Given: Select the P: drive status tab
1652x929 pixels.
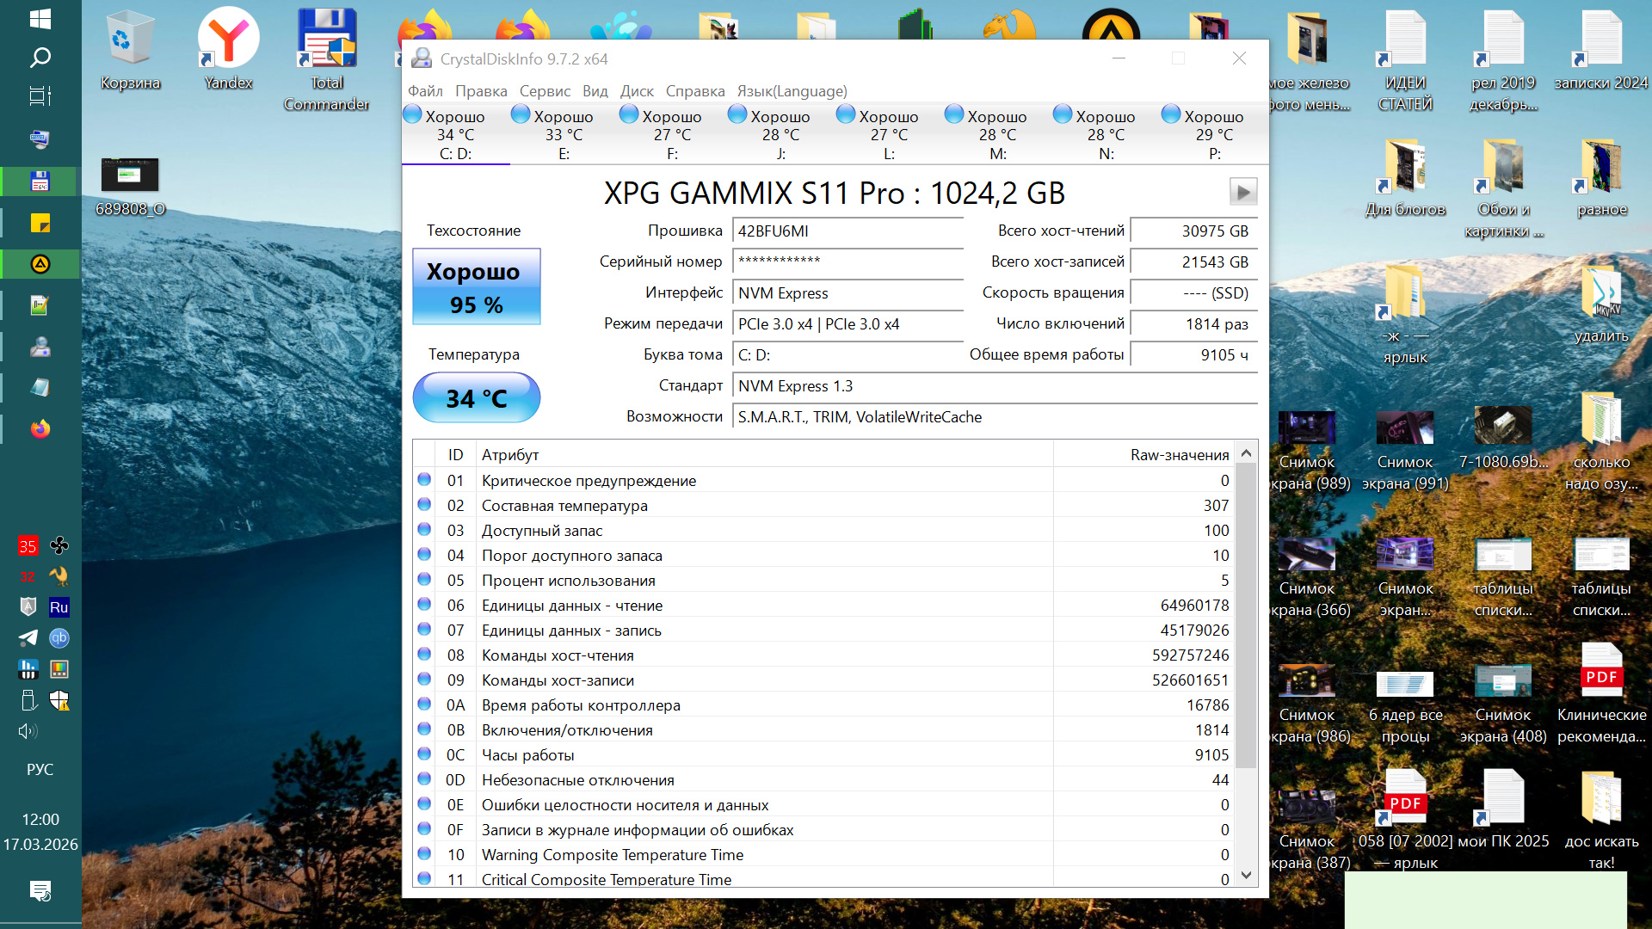Looking at the screenshot, I should [1213, 135].
